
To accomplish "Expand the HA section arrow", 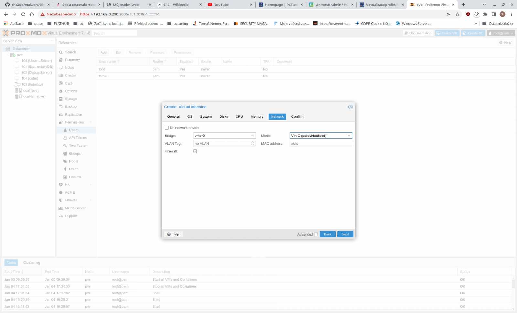I will (x=90, y=185).
